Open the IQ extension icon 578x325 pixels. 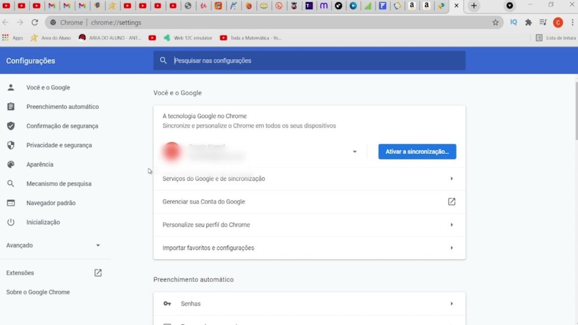514,23
